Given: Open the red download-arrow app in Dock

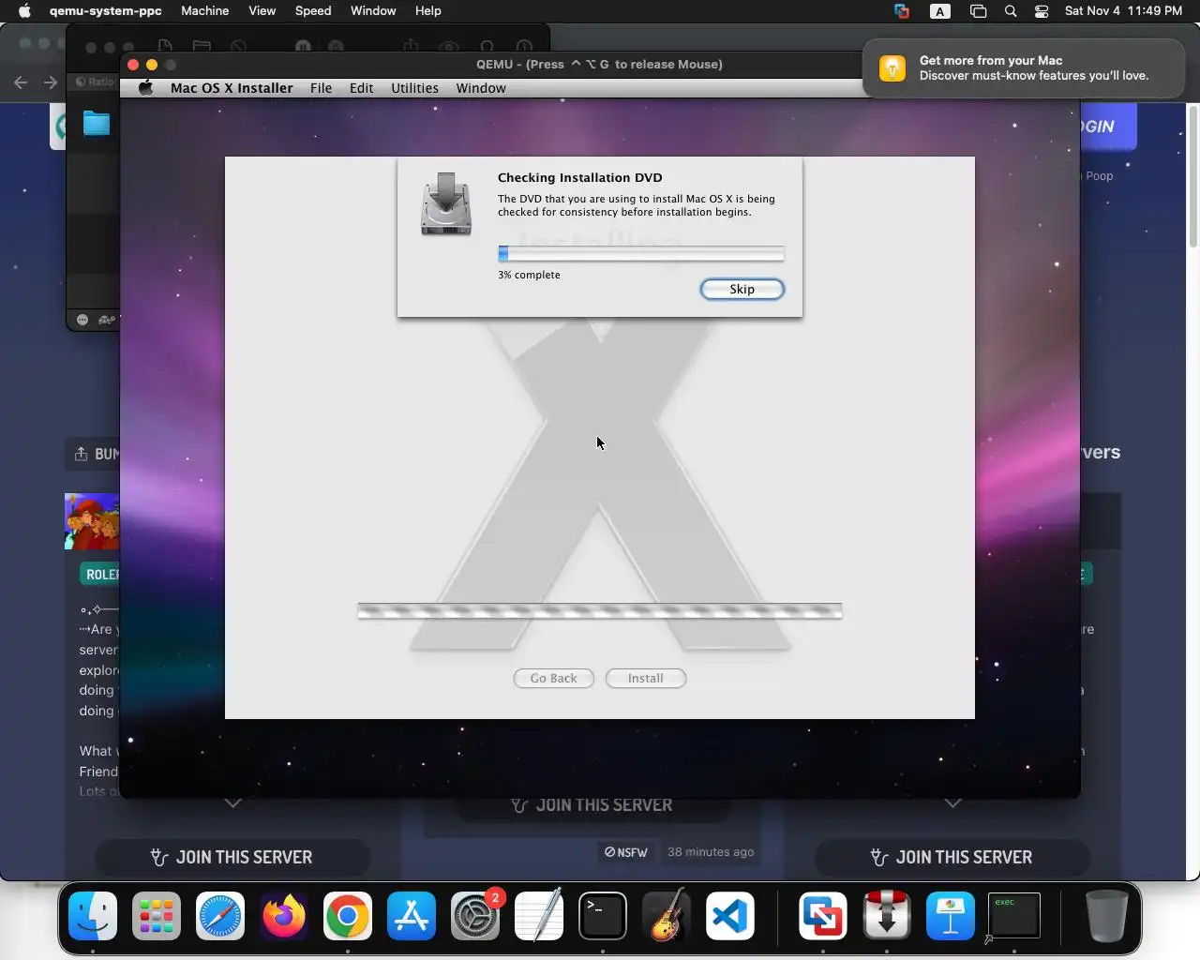Looking at the screenshot, I should (887, 916).
